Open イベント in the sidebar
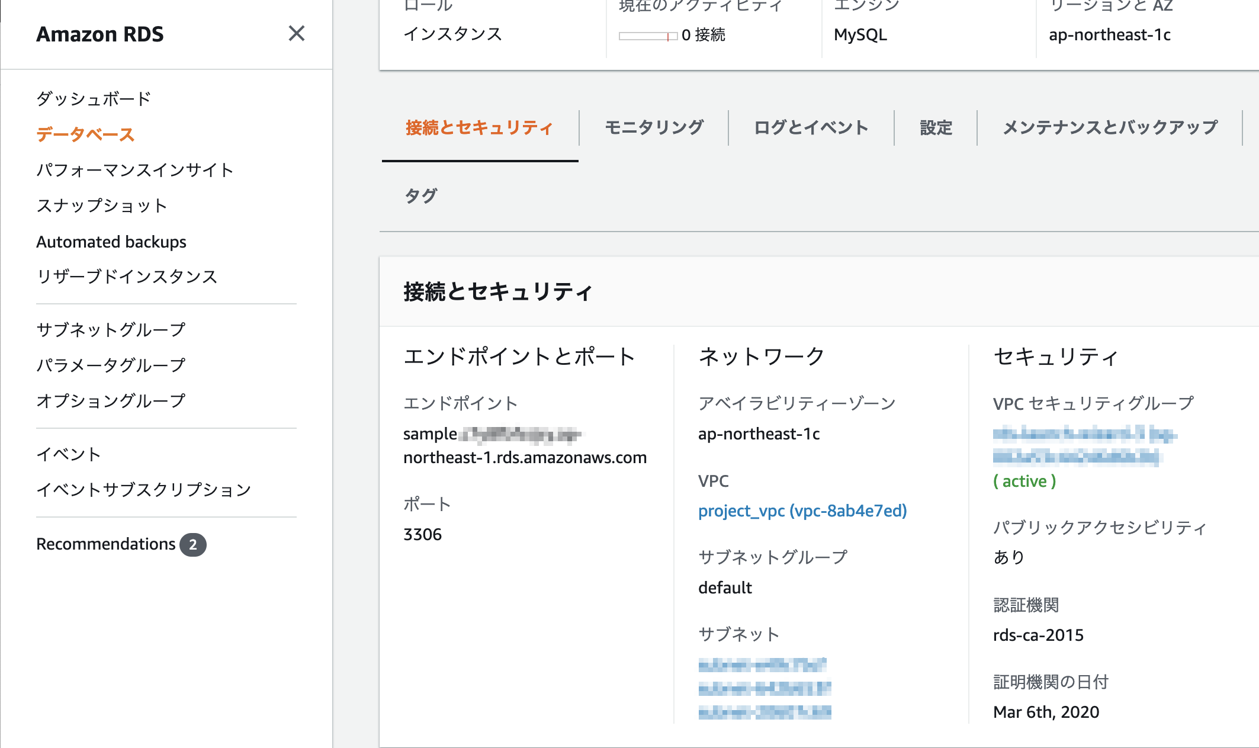This screenshot has height=748, width=1259. [x=69, y=454]
